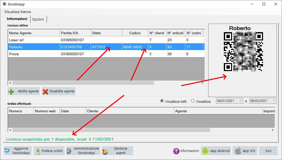Image resolution: width=282 pixels, height=160 pixels.
Task: Open the 08/02/2021 end date dropdown
Action: (x=274, y=101)
